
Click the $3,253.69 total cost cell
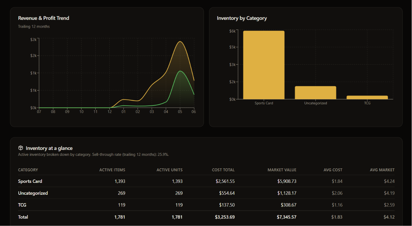pyautogui.click(x=225, y=217)
